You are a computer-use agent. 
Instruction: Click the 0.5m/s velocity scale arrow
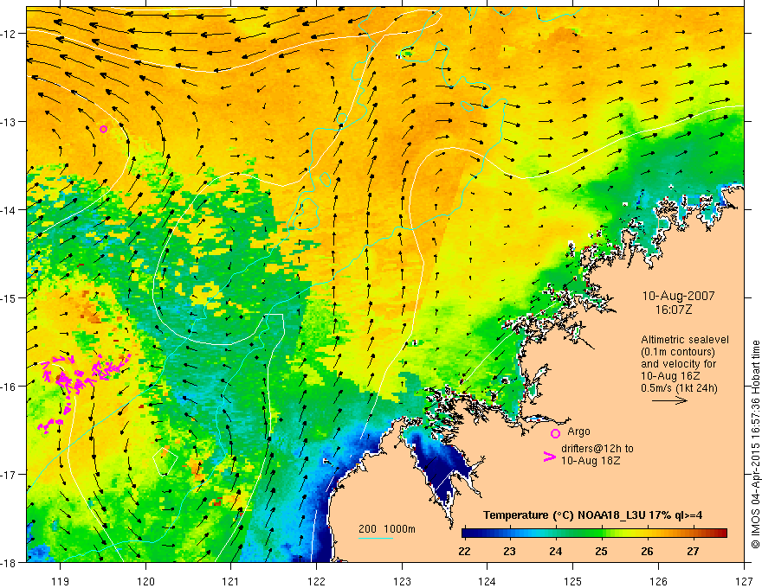669,400
